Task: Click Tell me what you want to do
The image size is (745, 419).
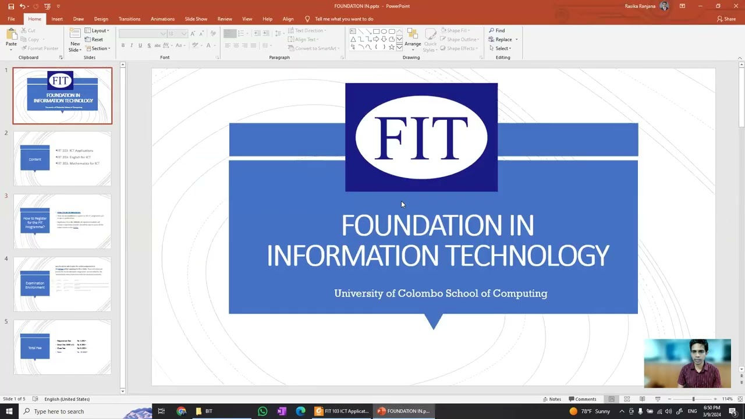Action: point(344,19)
